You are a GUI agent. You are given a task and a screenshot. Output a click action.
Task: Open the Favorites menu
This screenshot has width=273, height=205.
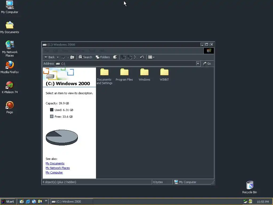point(78,51)
